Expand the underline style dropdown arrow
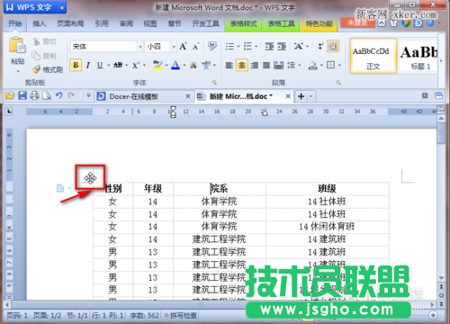The height and width of the screenshot is (324, 450). point(108,65)
